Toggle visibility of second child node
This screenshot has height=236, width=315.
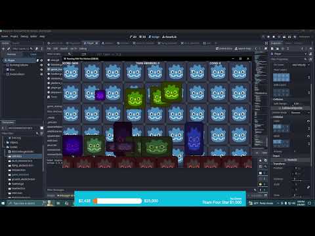point(41,69)
